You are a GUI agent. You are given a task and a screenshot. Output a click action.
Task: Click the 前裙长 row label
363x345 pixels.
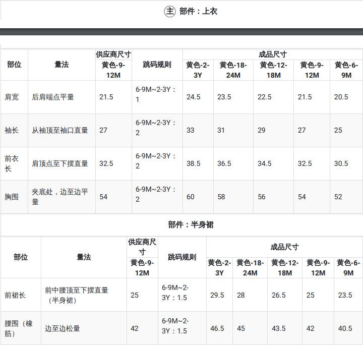click(x=15, y=295)
